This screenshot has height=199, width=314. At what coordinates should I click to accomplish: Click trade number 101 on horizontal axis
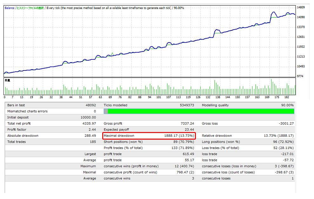159,97
